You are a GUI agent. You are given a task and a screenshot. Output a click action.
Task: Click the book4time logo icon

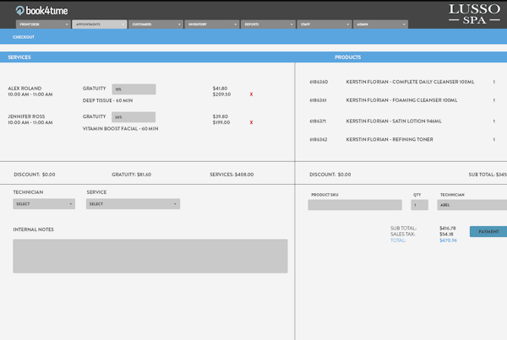(x=19, y=10)
